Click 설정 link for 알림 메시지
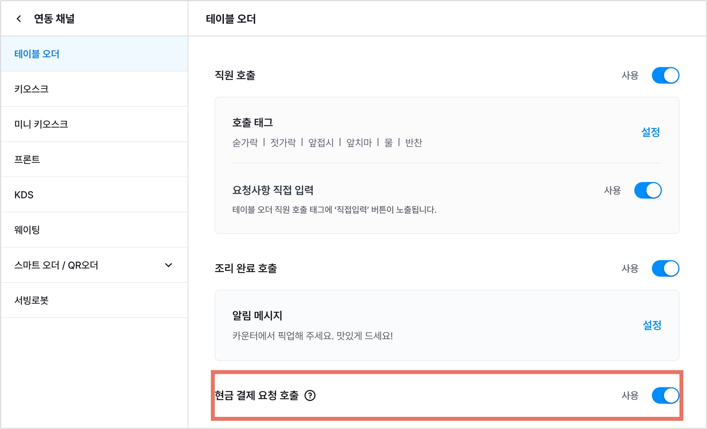The height and width of the screenshot is (429, 707). pos(652,325)
